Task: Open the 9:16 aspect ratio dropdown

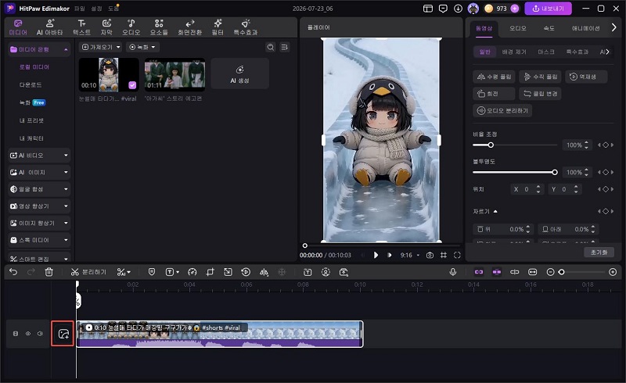Action: (x=409, y=255)
